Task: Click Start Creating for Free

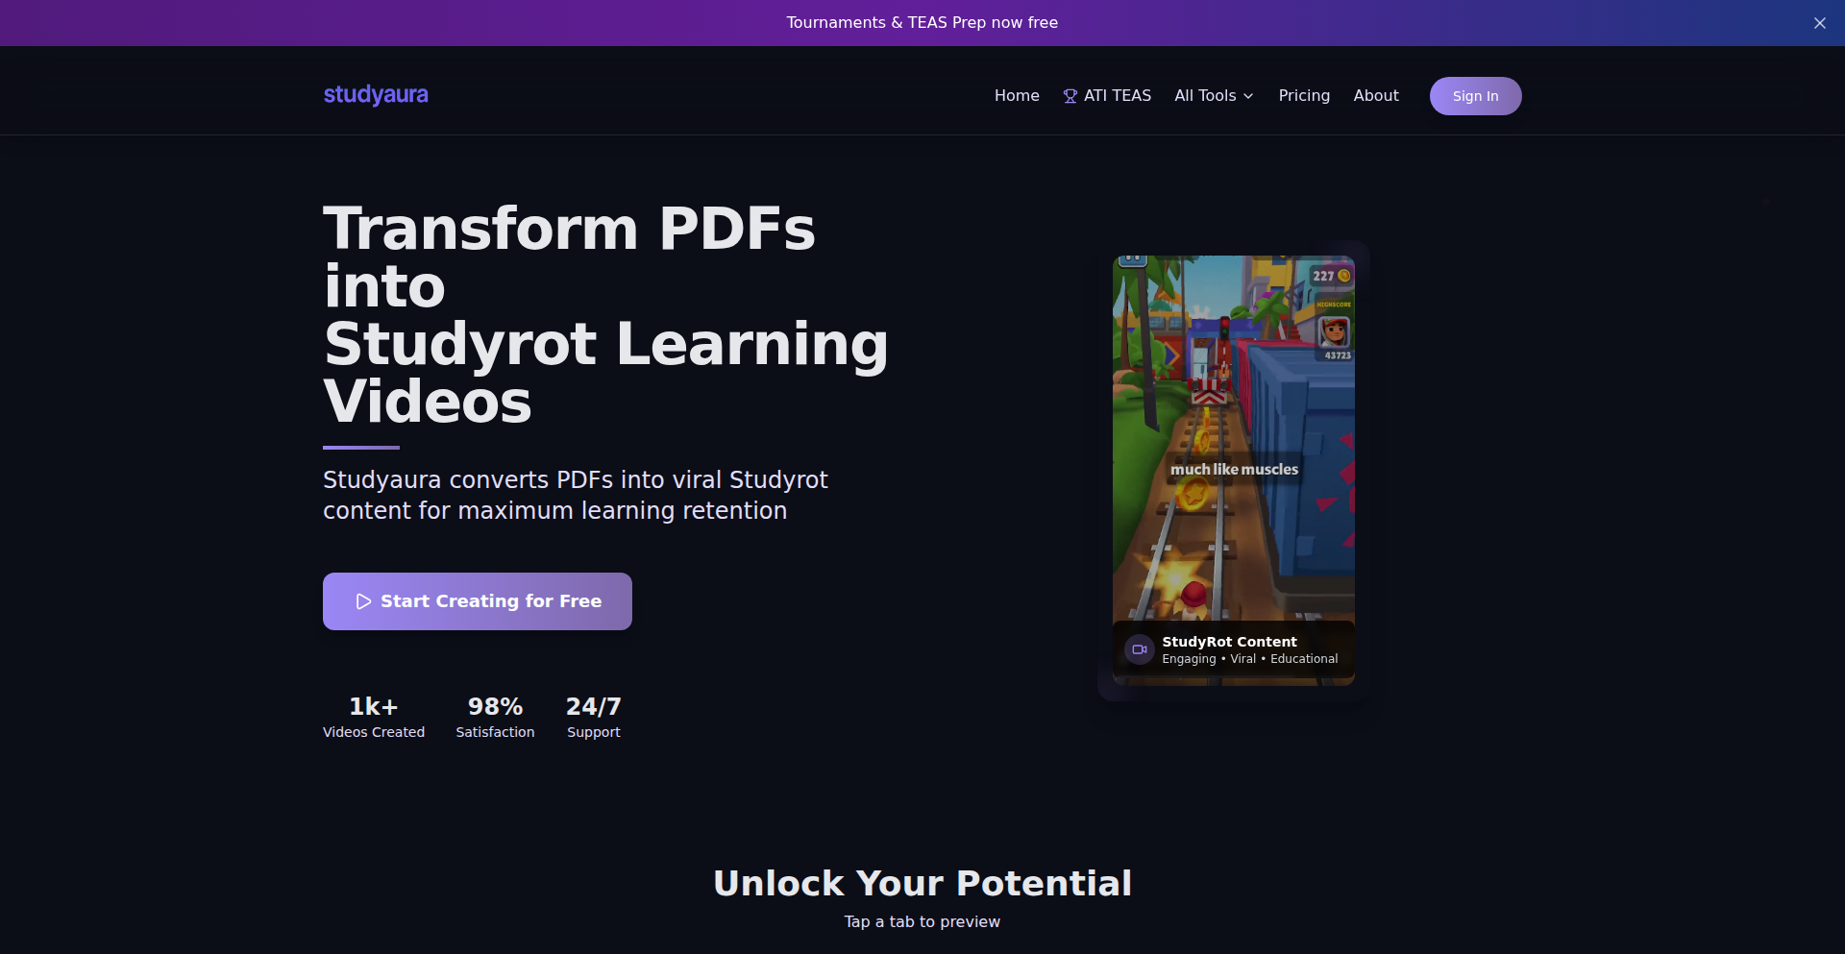Action: [478, 601]
